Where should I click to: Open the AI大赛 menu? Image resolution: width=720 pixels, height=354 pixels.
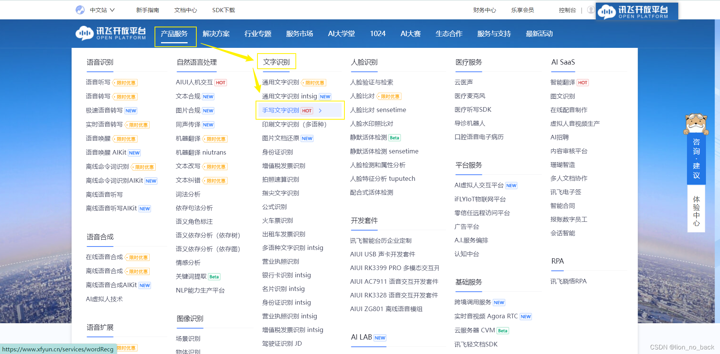coord(411,33)
